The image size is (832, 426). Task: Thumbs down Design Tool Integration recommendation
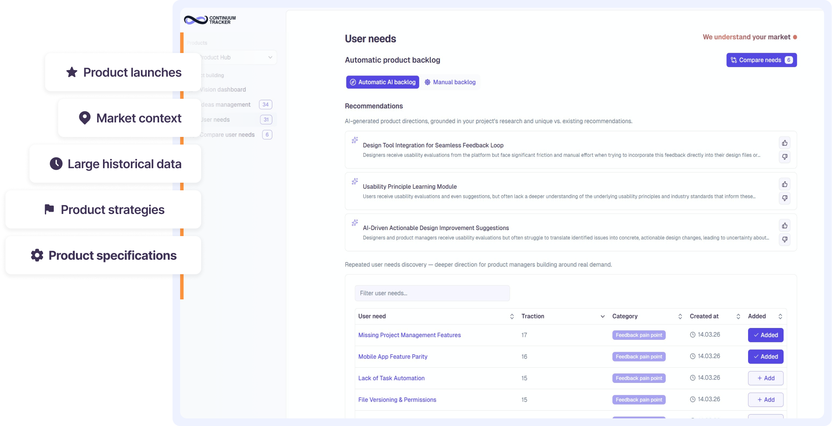[x=785, y=157]
